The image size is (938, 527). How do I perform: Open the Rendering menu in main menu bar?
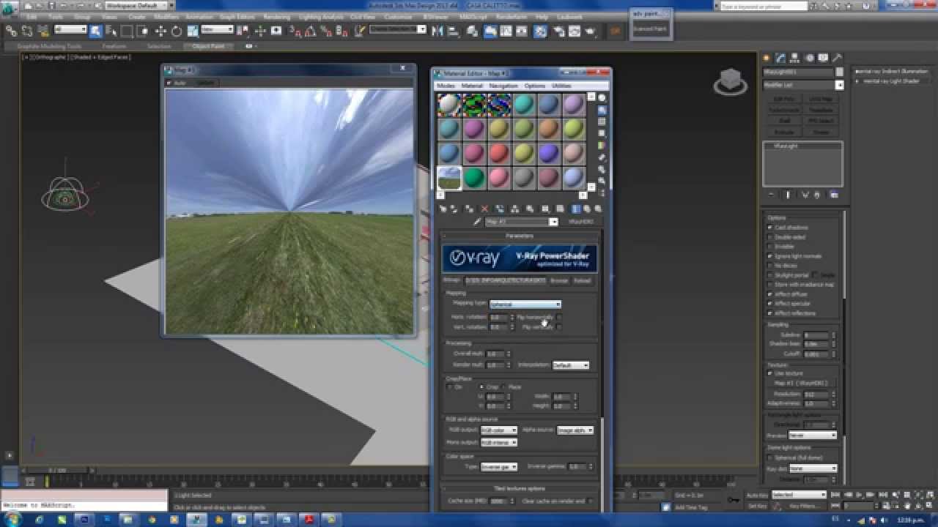(x=276, y=17)
